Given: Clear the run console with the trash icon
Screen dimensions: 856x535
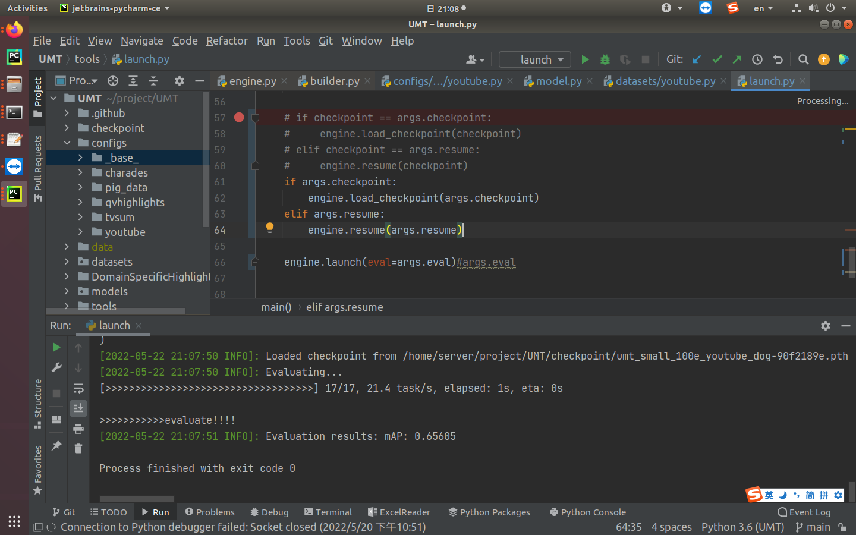Looking at the screenshot, I should [78, 448].
